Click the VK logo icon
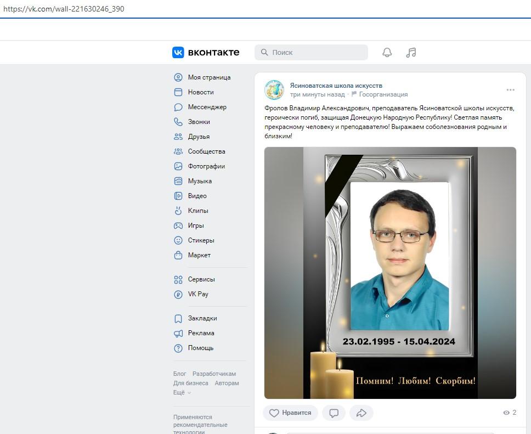 coord(178,53)
